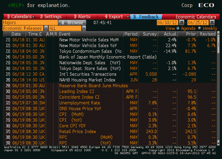Click the 81.7% prior value
The image size is (222, 159).
[x=191, y=51]
